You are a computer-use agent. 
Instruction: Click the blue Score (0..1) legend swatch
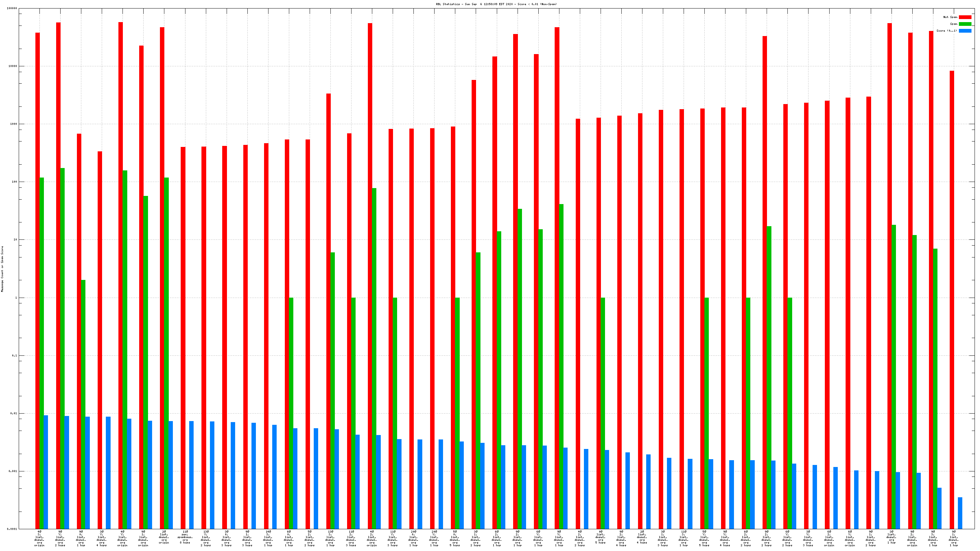(x=965, y=31)
